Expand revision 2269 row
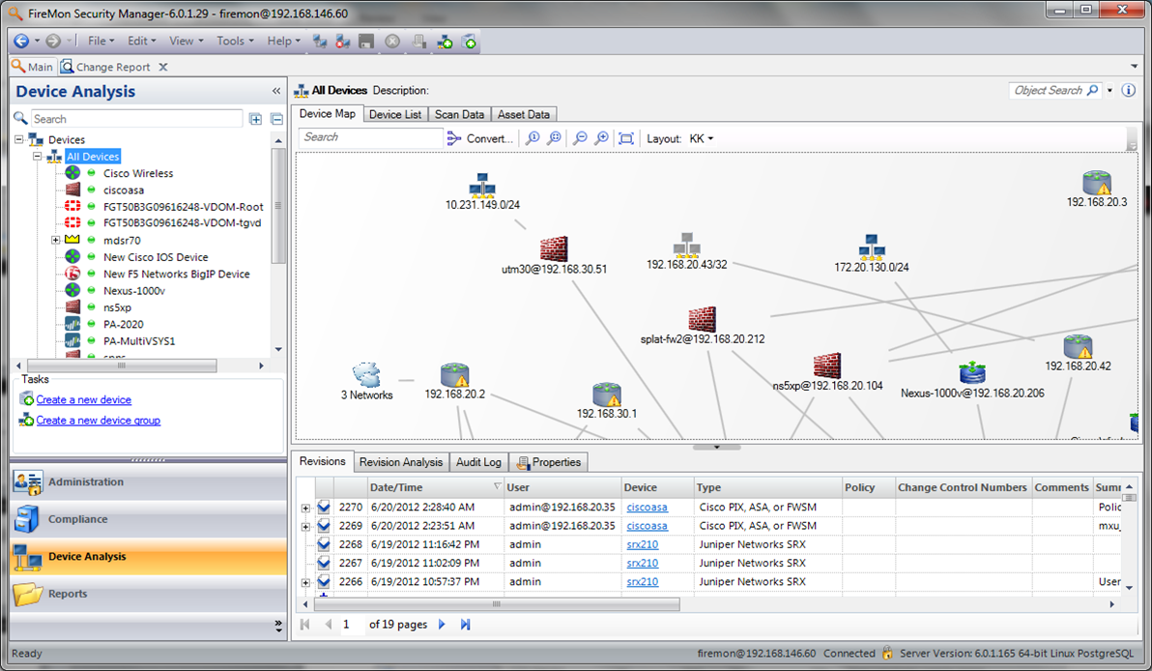 click(305, 526)
